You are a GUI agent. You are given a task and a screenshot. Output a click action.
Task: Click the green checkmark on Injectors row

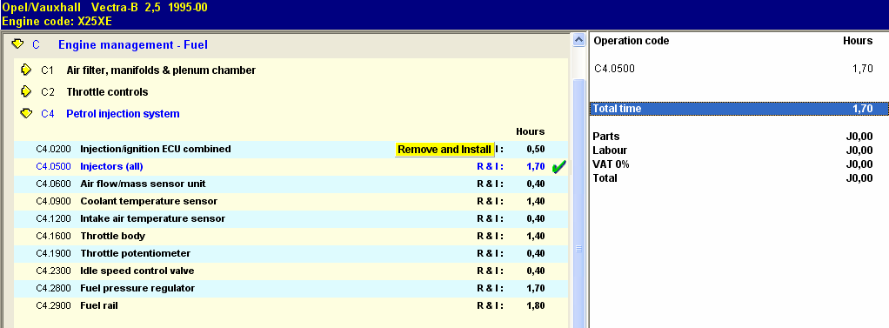click(x=559, y=167)
